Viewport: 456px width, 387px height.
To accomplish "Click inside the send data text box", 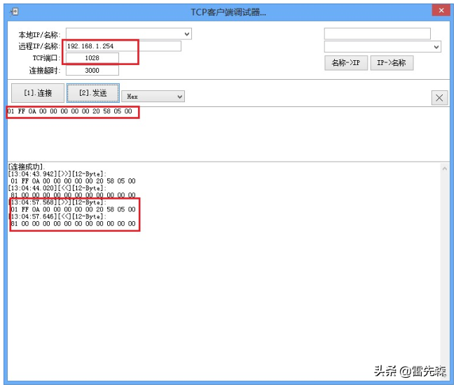I will [224, 136].
